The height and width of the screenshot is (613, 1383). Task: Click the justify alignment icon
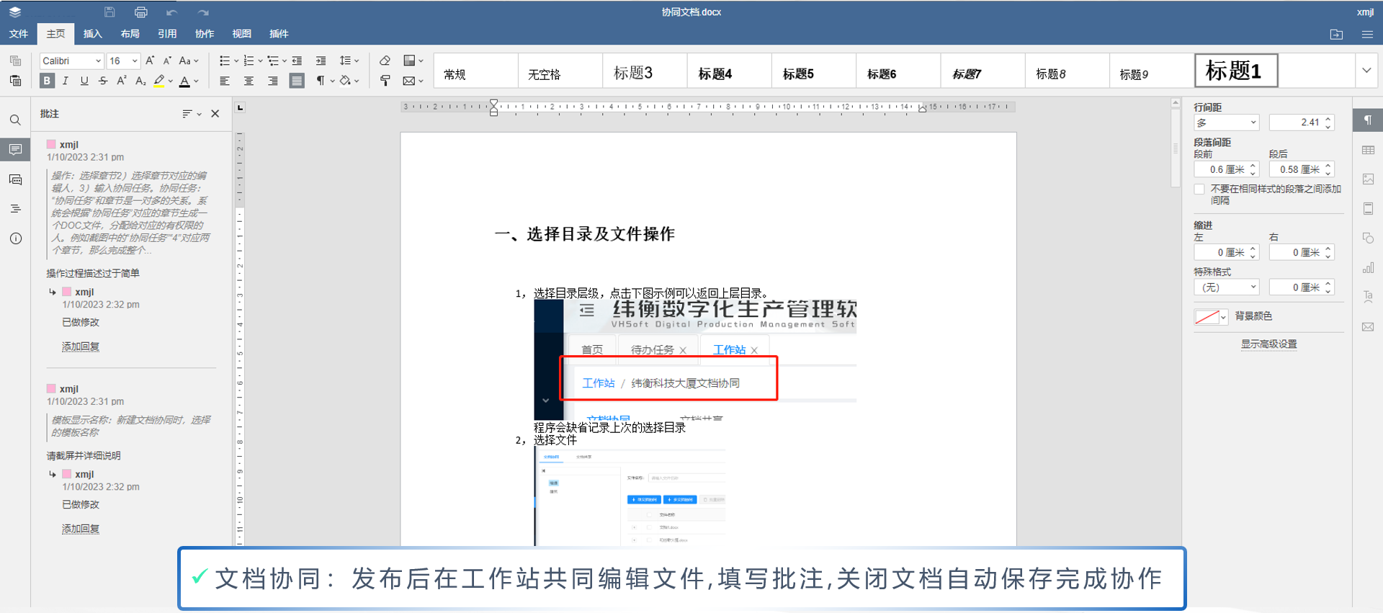click(297, 81)
